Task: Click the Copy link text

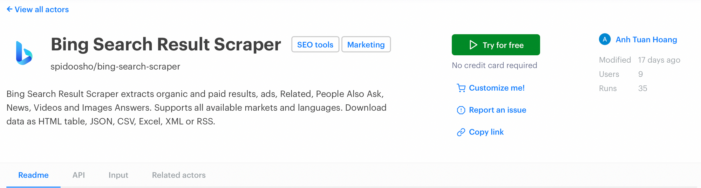Action: click(x=486, y=132)
